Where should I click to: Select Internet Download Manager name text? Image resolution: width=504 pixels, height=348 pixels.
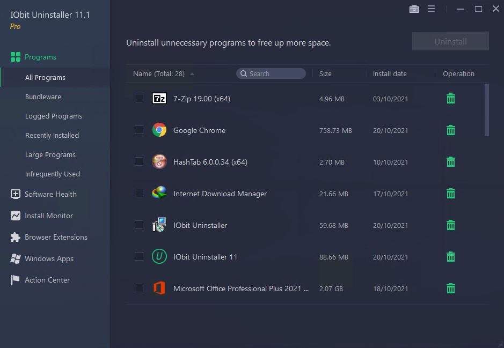point(220,194)
